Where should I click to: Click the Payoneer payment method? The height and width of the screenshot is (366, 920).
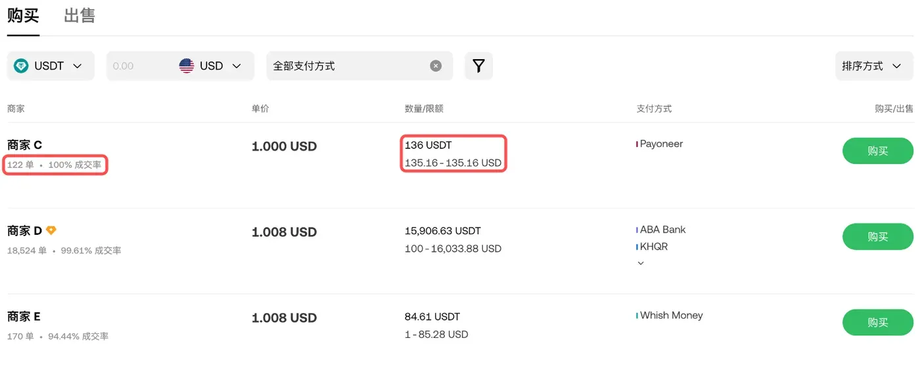(660, 144)
